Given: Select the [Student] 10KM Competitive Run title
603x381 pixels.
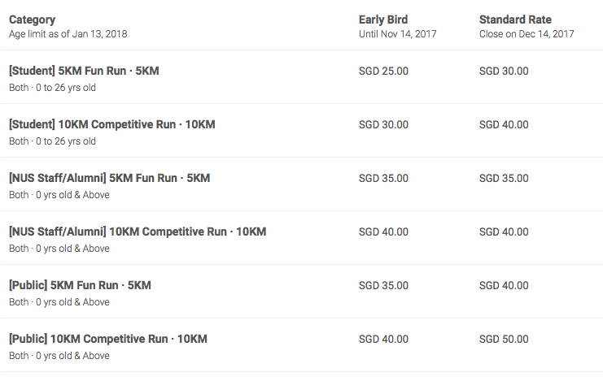Looking at the screenshot, I should [x=111, y=125].
